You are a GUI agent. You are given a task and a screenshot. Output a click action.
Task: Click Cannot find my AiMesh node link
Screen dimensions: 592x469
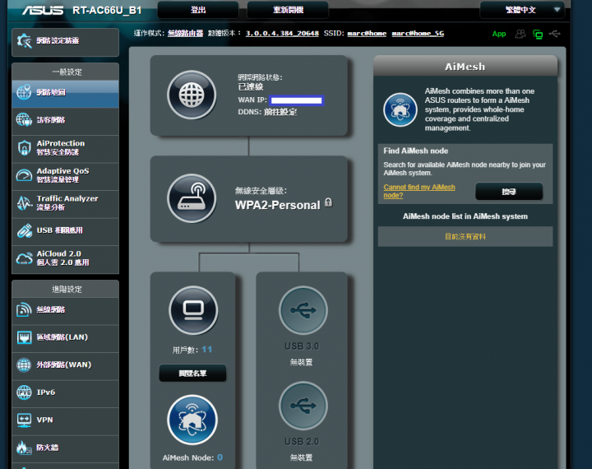(419, 191)
